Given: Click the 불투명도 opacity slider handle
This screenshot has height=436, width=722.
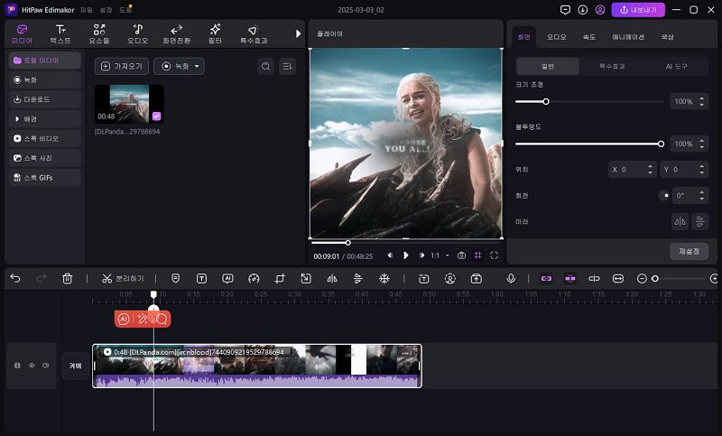Looking at the screenshot, I should [661, 144].
